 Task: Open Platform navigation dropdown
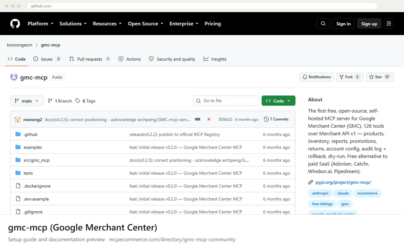[40, 24]
